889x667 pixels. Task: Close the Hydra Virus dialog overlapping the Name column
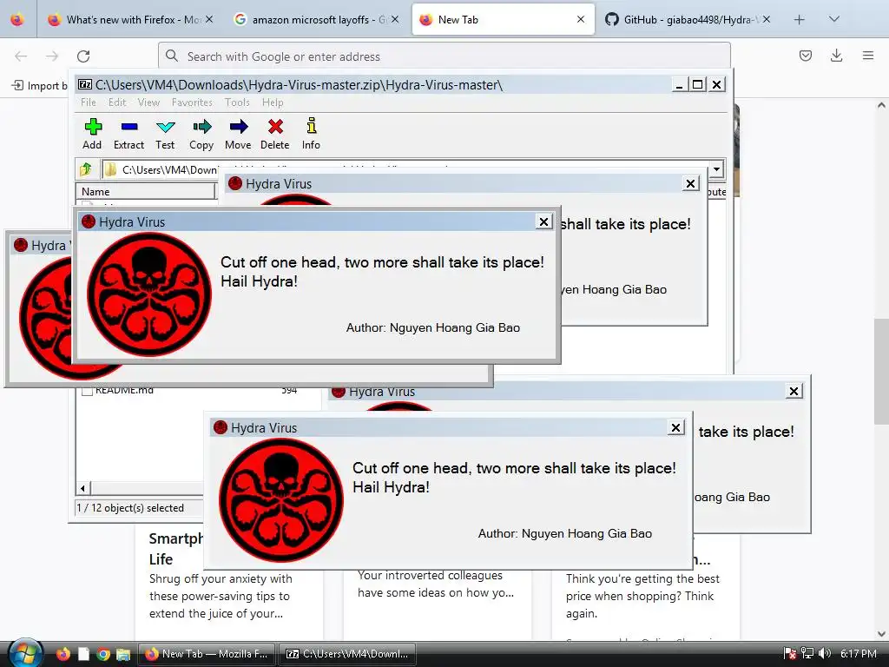pyautogui.click(x=543, y=221)
